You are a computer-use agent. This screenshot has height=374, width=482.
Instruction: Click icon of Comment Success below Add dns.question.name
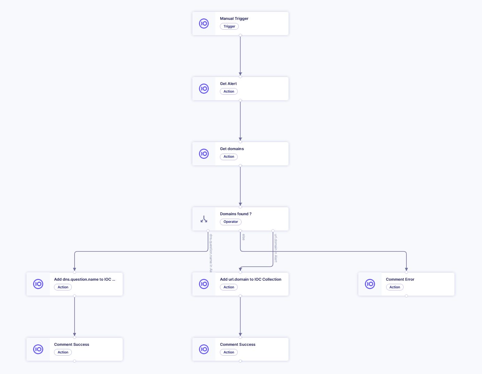38,349
